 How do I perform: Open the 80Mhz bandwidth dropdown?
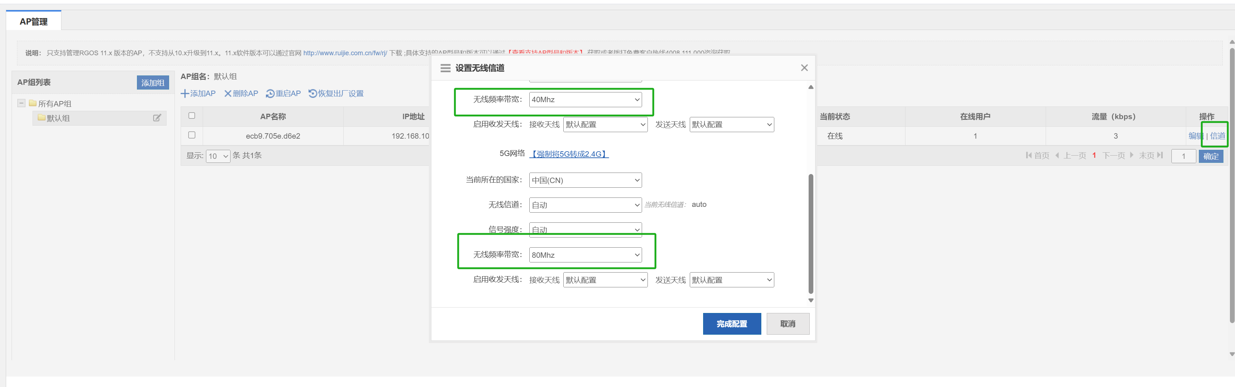(585, 255)
